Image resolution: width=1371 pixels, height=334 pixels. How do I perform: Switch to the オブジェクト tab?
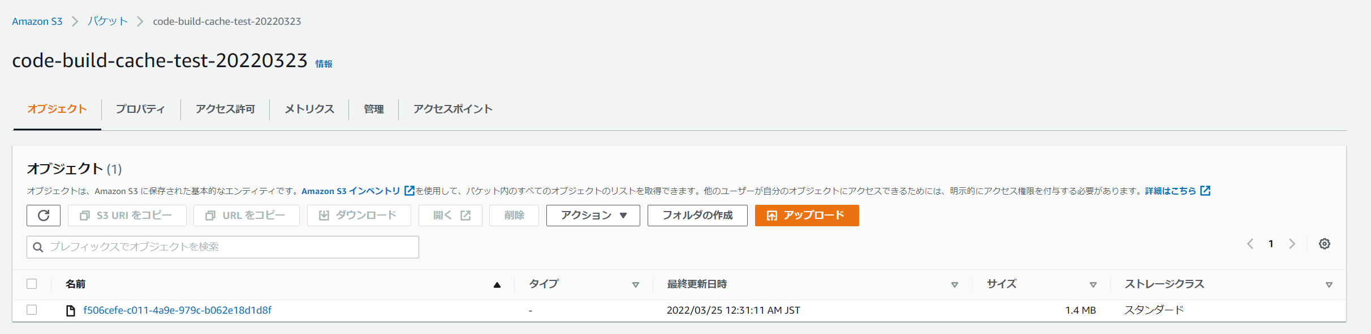57,109
